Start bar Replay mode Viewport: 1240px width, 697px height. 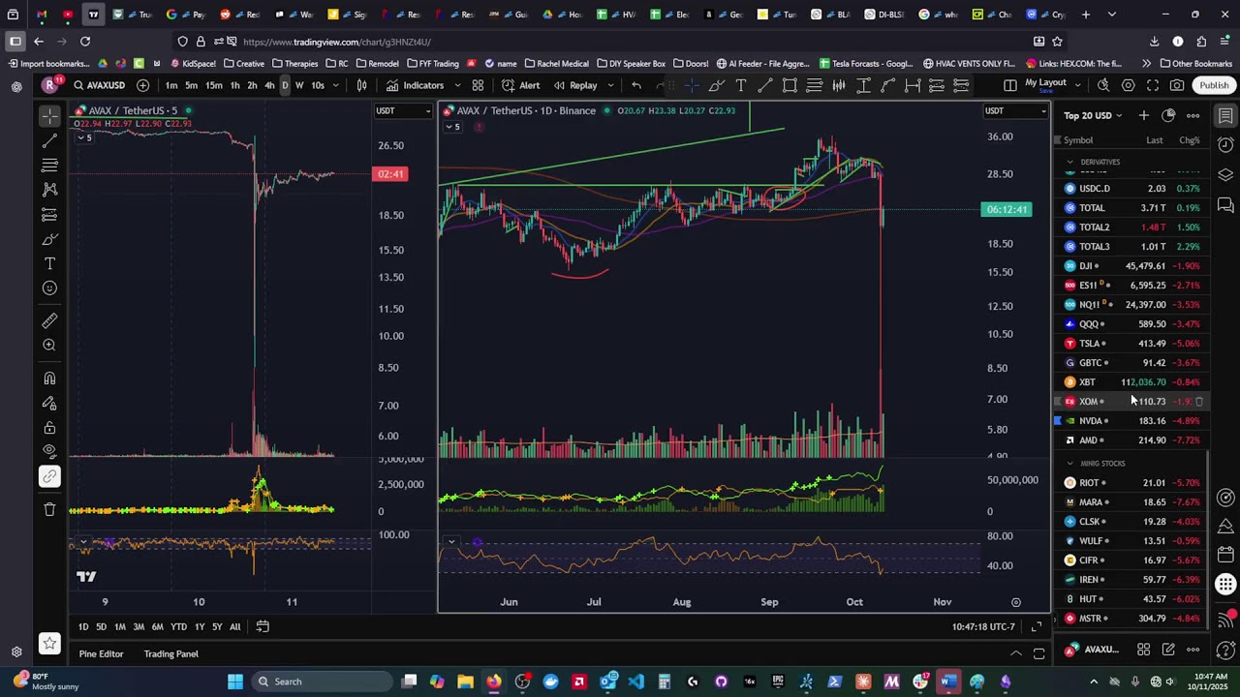tap(575, 85)
